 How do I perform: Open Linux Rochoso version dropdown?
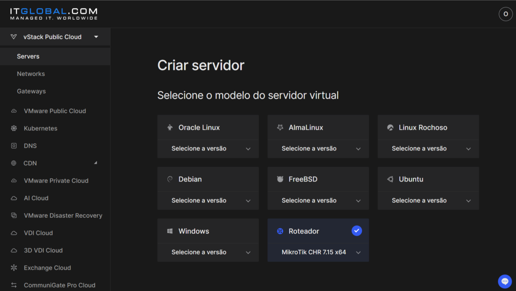[x=428, y=149]
